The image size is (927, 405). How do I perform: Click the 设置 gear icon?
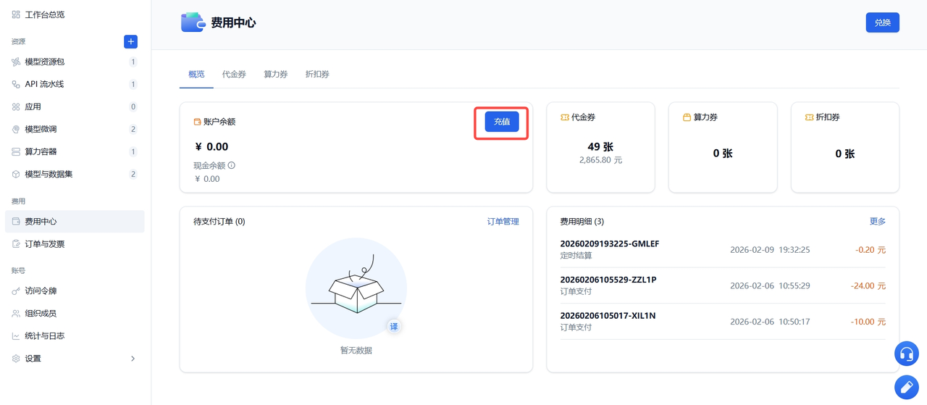(16, 358)
